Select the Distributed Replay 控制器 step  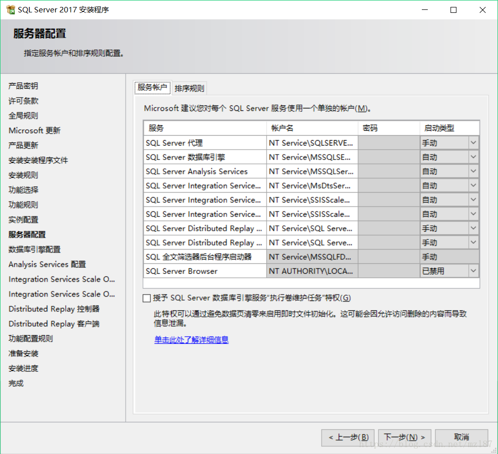click(54, 309)
